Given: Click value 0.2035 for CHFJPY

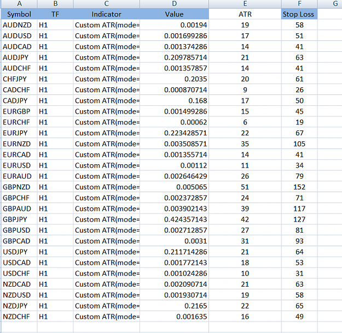Looking at the screenshot, I should click(x=174, y=79).
